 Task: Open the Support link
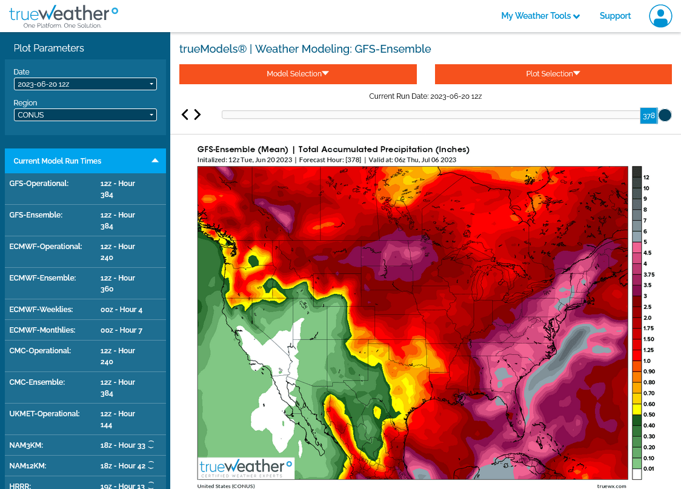[615, 16]
